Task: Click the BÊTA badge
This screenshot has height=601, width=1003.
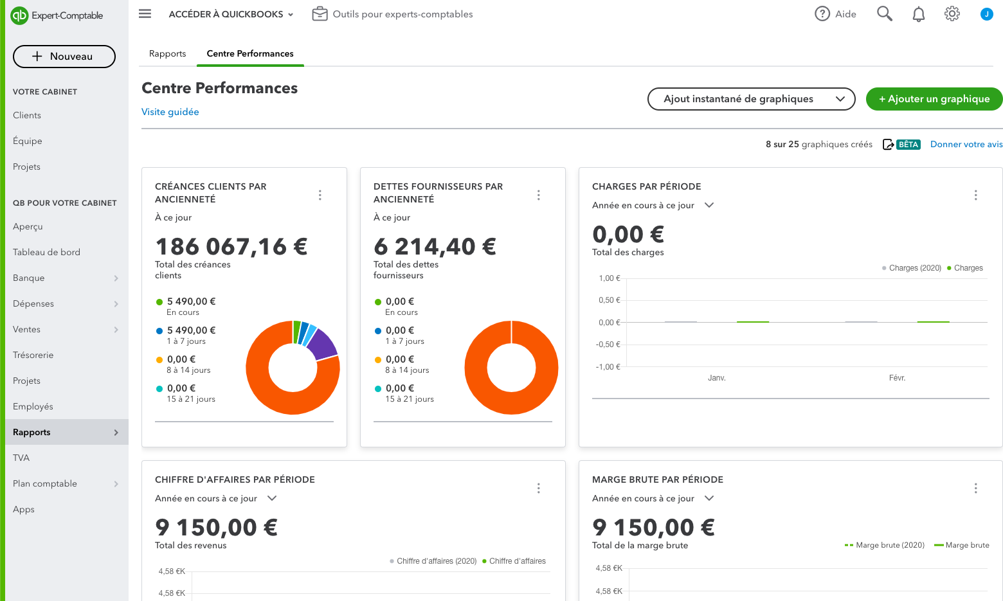Action: (x=908, y=145)
